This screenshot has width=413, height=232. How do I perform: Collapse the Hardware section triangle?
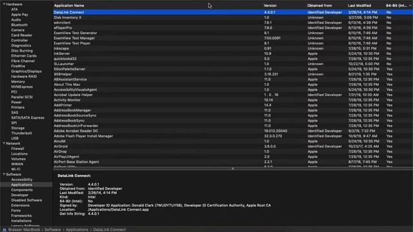tap(4, 5)
